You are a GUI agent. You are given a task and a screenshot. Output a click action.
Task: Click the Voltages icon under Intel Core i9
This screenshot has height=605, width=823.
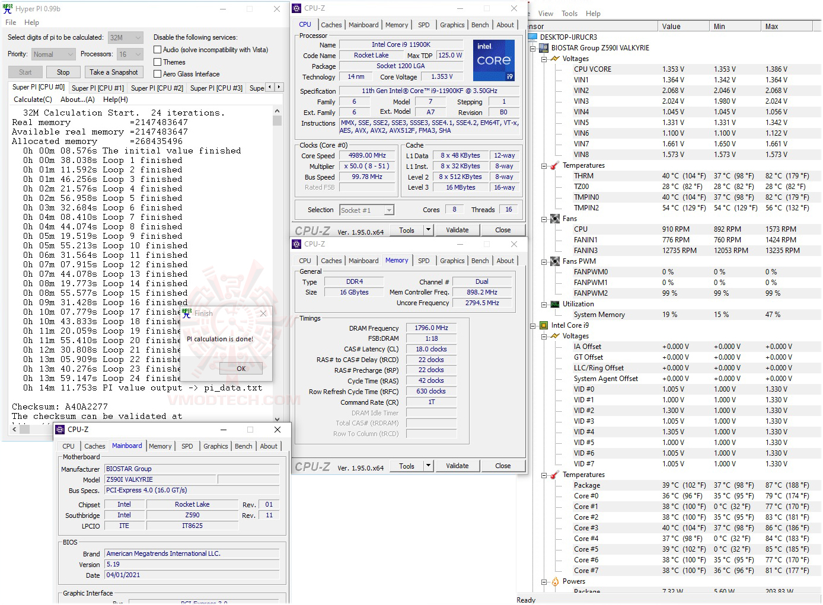pos(555,336)
